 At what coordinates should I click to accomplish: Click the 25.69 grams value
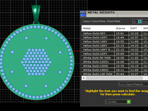120,54
